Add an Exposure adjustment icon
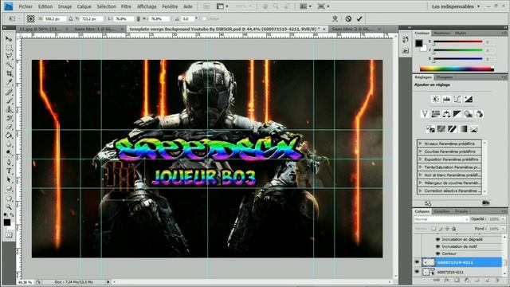This screenshot has height=287, width=510. point(469,99)
